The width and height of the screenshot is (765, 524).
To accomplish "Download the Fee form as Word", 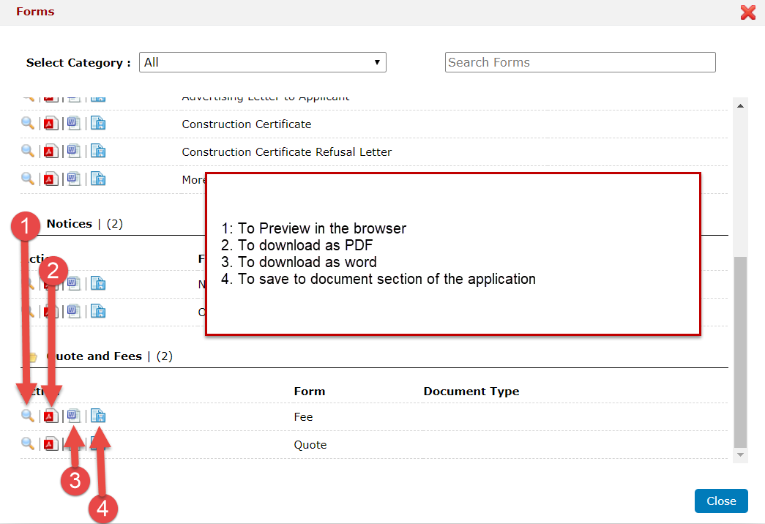I will [74, 416].
